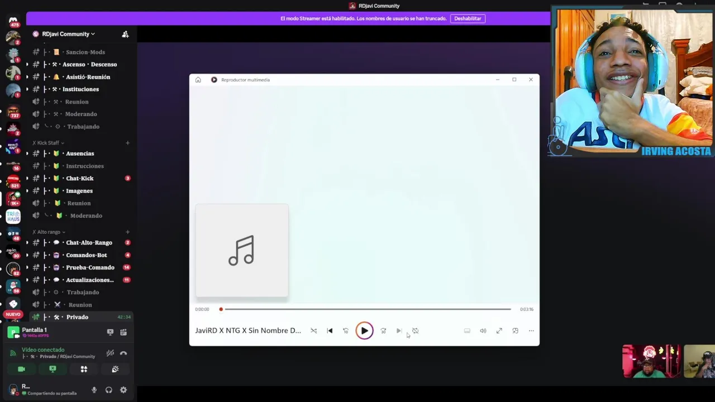Expand thread arrow beside Ausencias
The width and height of the screenshot is (715, 402).
coord(27,154)
